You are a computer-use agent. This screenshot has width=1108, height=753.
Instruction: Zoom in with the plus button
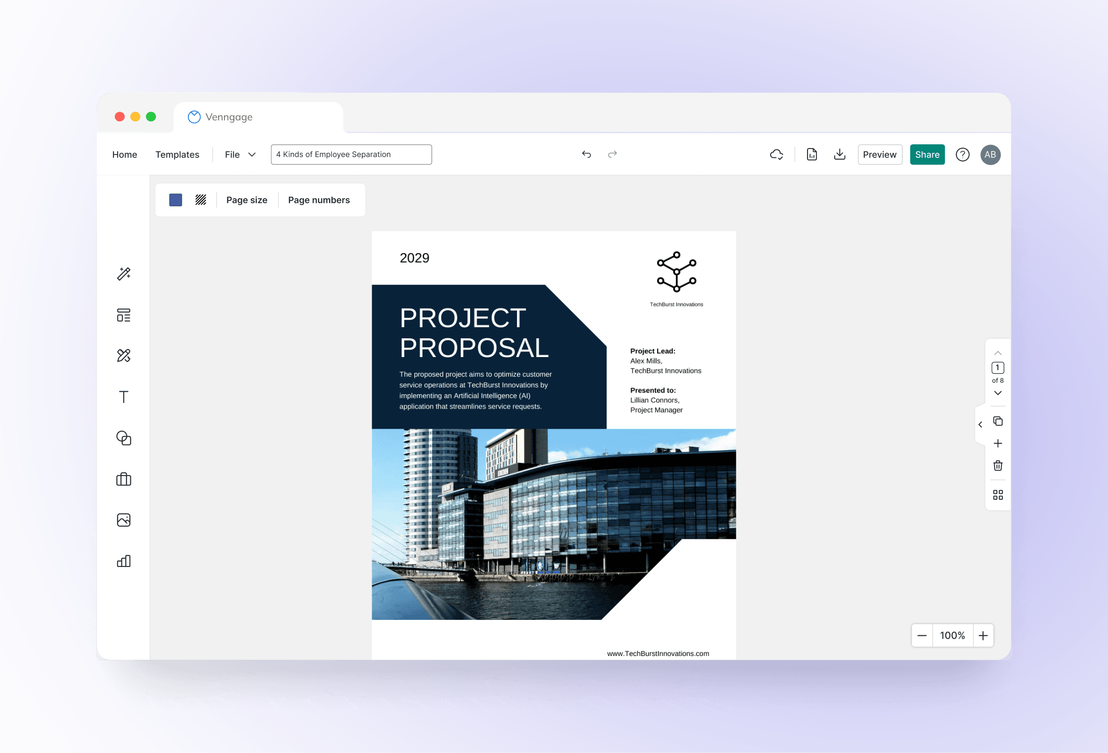click(x=983, y=636)
